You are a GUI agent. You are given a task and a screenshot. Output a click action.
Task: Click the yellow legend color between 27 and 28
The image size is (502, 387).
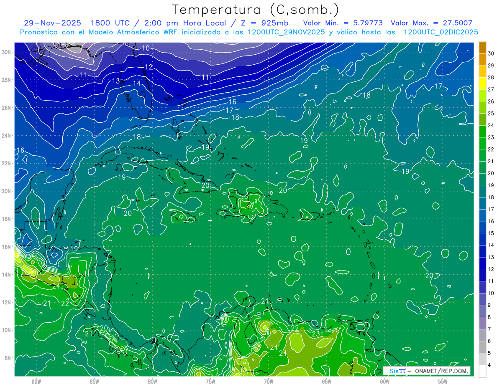coord(482,83)
